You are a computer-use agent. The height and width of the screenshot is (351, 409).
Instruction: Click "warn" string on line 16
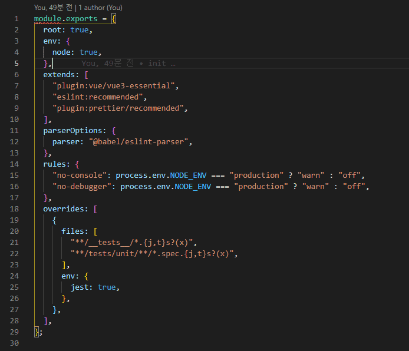(315, 187)
